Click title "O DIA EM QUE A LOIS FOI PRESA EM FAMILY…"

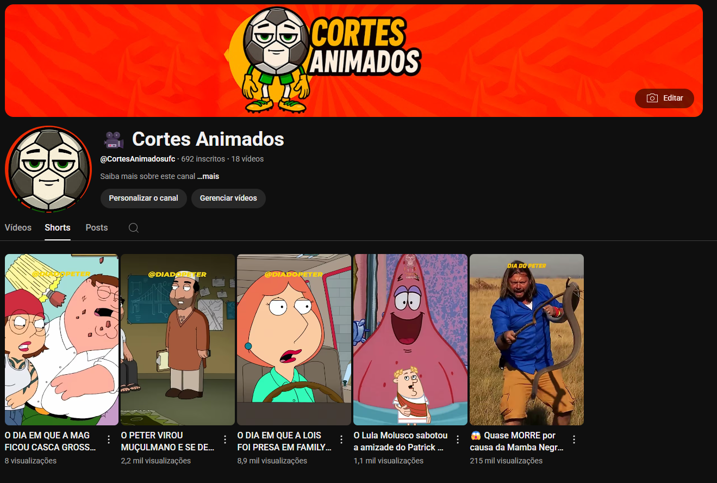click(x=284, y=441)
